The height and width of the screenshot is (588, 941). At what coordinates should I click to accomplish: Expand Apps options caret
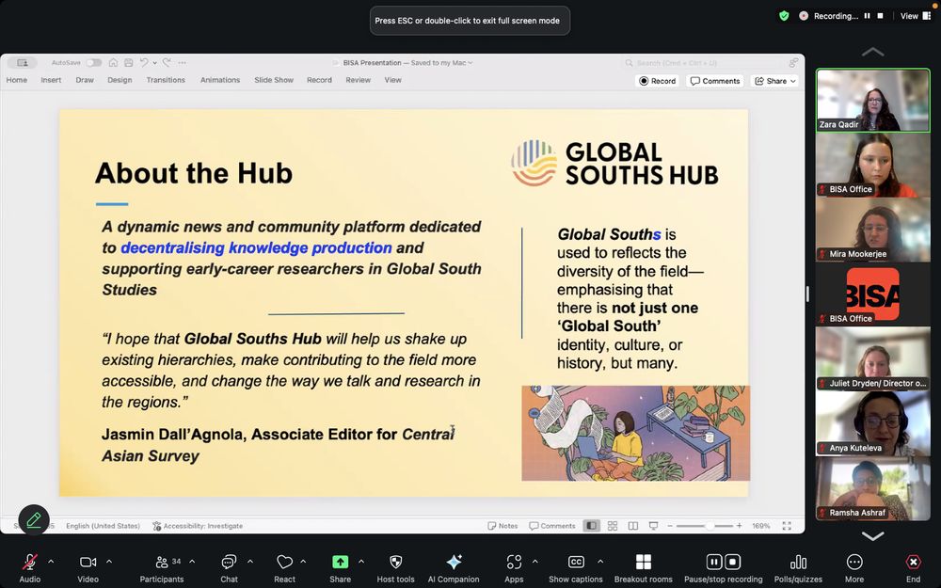click(x=534, y=562)
